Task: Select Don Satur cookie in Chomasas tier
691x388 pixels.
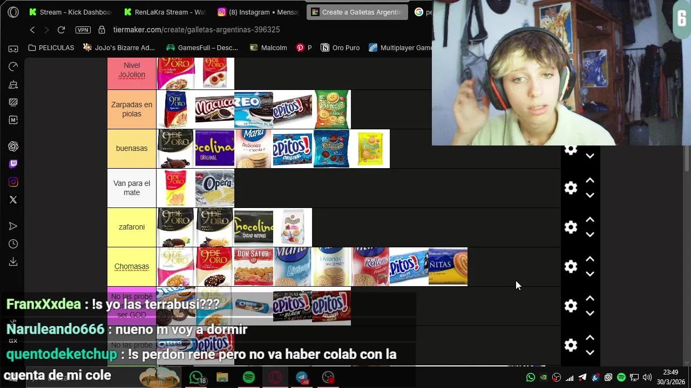Action: (x=254, y=267)
